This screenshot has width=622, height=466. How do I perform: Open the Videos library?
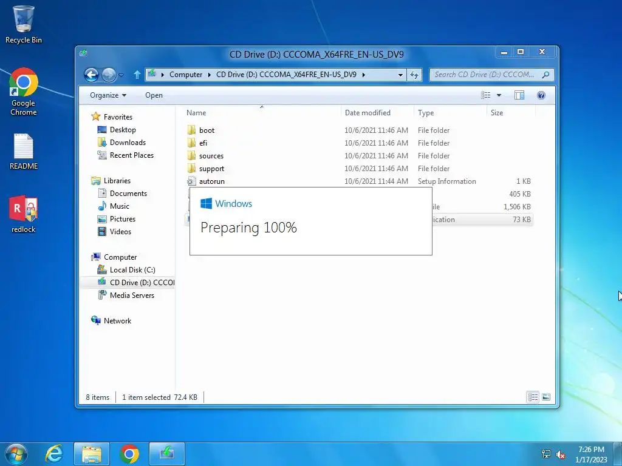tap(114, 231)
